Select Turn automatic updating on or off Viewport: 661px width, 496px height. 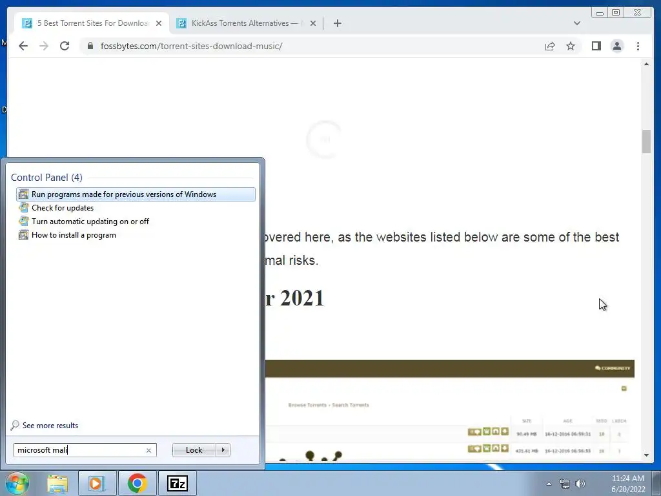pyautogui.click(x=136, y=222)
